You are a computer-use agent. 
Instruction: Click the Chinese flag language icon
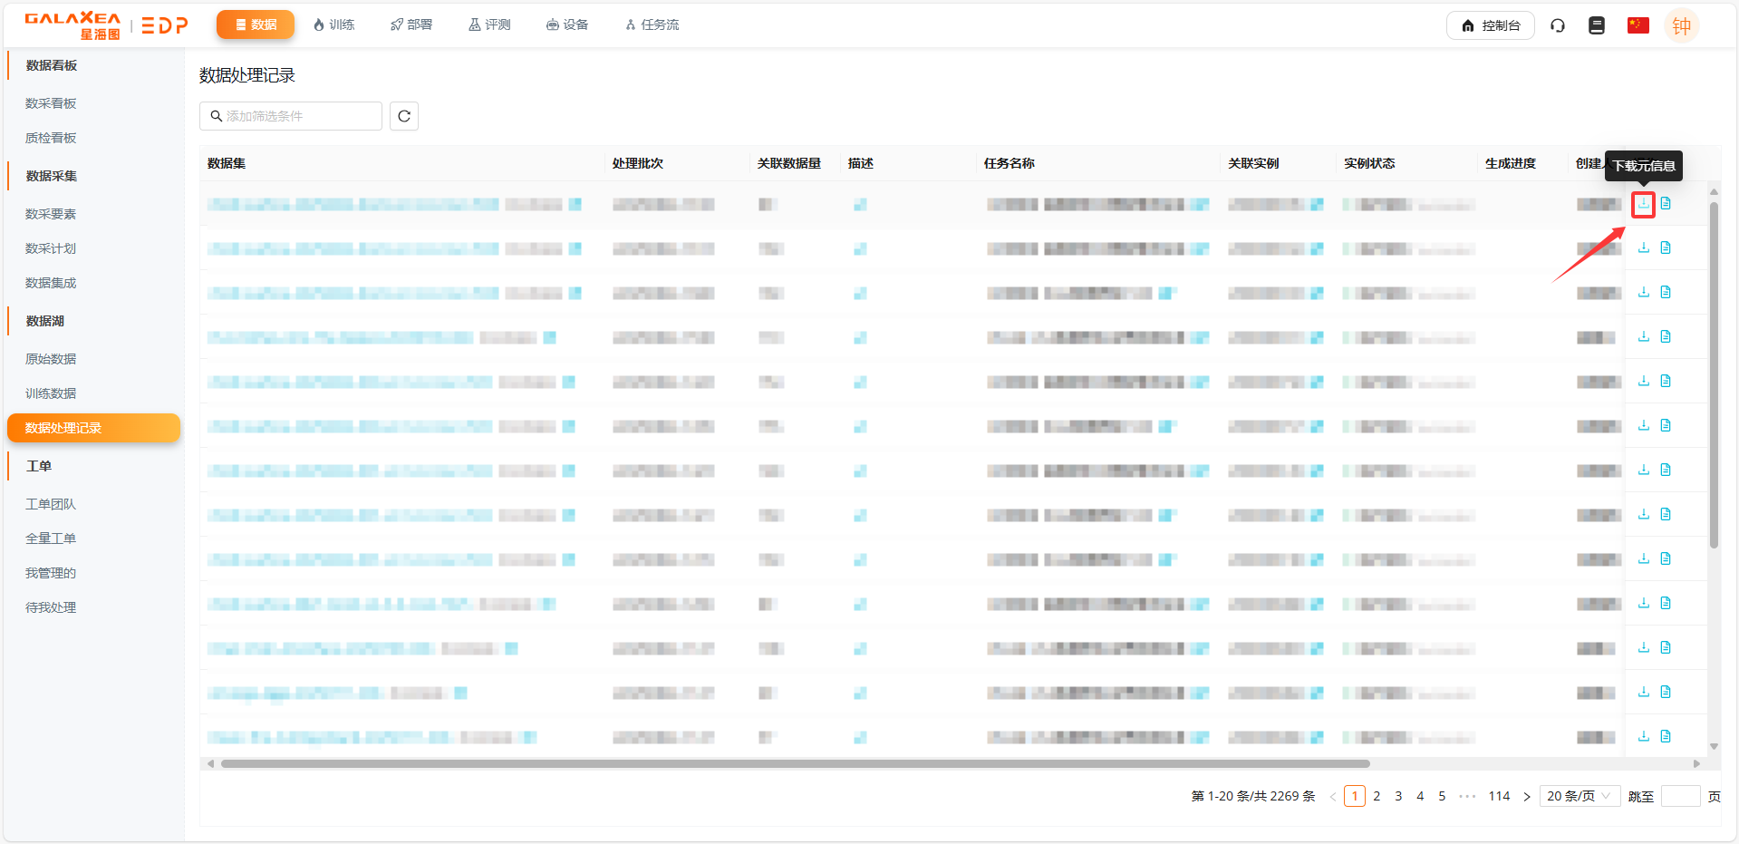click(1638, 25)
